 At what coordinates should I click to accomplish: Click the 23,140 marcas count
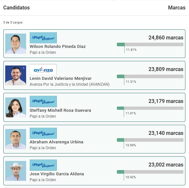coord(166,133)
